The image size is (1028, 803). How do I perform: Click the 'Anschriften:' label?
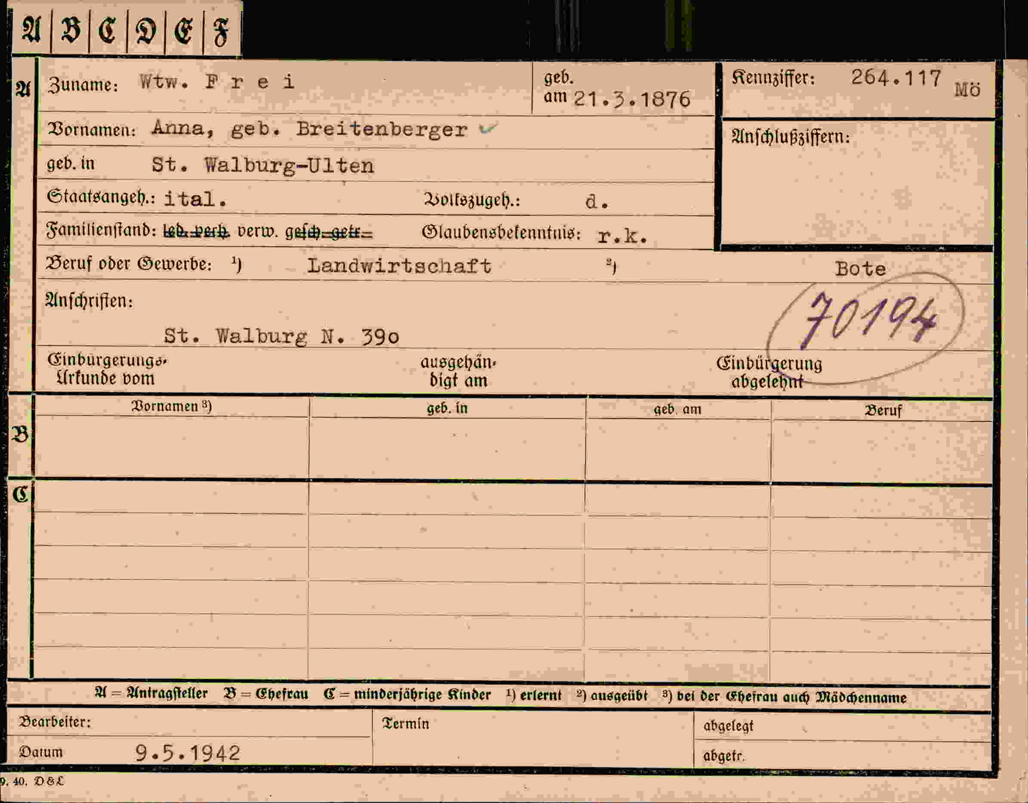(x=89, y=301)
